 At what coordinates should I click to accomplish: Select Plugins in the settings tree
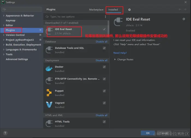[x=10, y=30]
